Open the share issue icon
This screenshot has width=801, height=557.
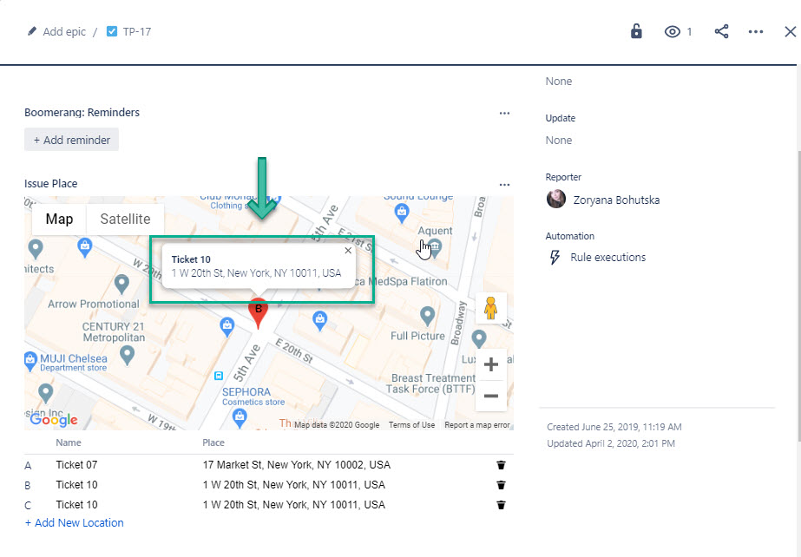coord(721,31)
